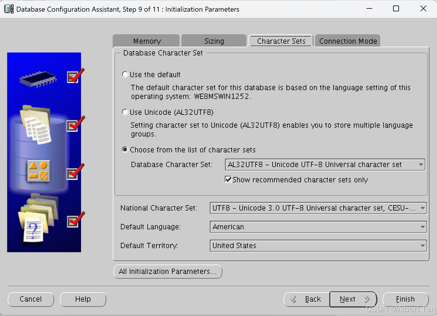The image size is (437, 316).
Task: Switch to the Sizing tab
Action: (x=214, y=41)
